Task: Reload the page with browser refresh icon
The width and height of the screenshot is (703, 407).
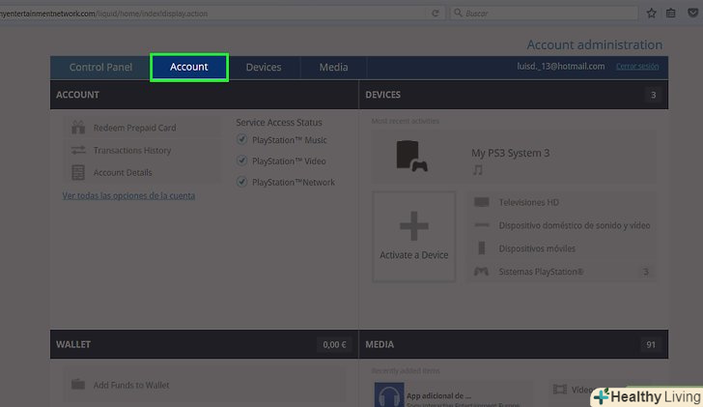Action: coord(435,14)
